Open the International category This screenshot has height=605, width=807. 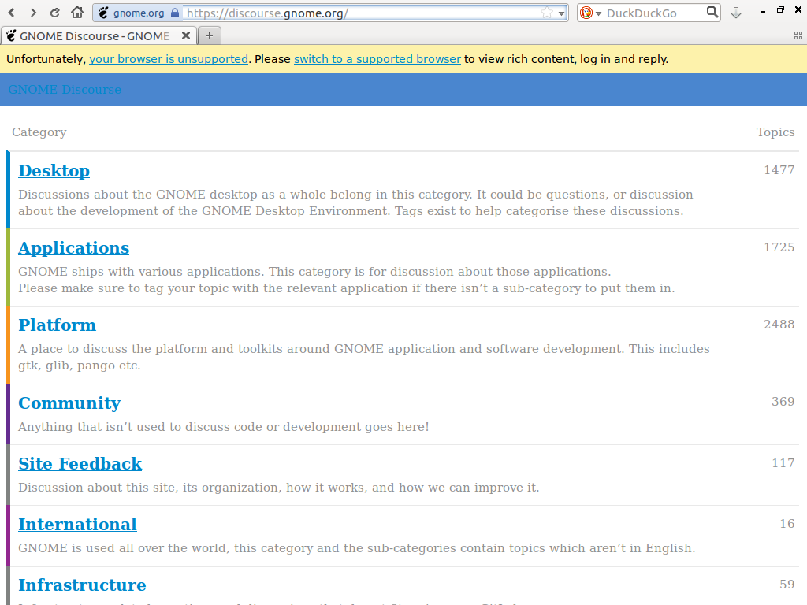point(78,524)
